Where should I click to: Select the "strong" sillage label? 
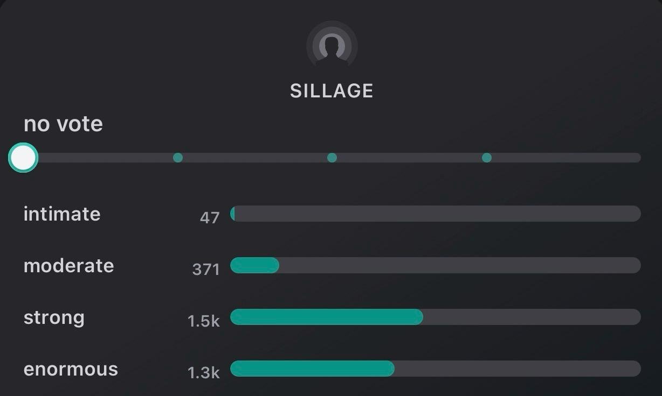click(x=54, y=317)
